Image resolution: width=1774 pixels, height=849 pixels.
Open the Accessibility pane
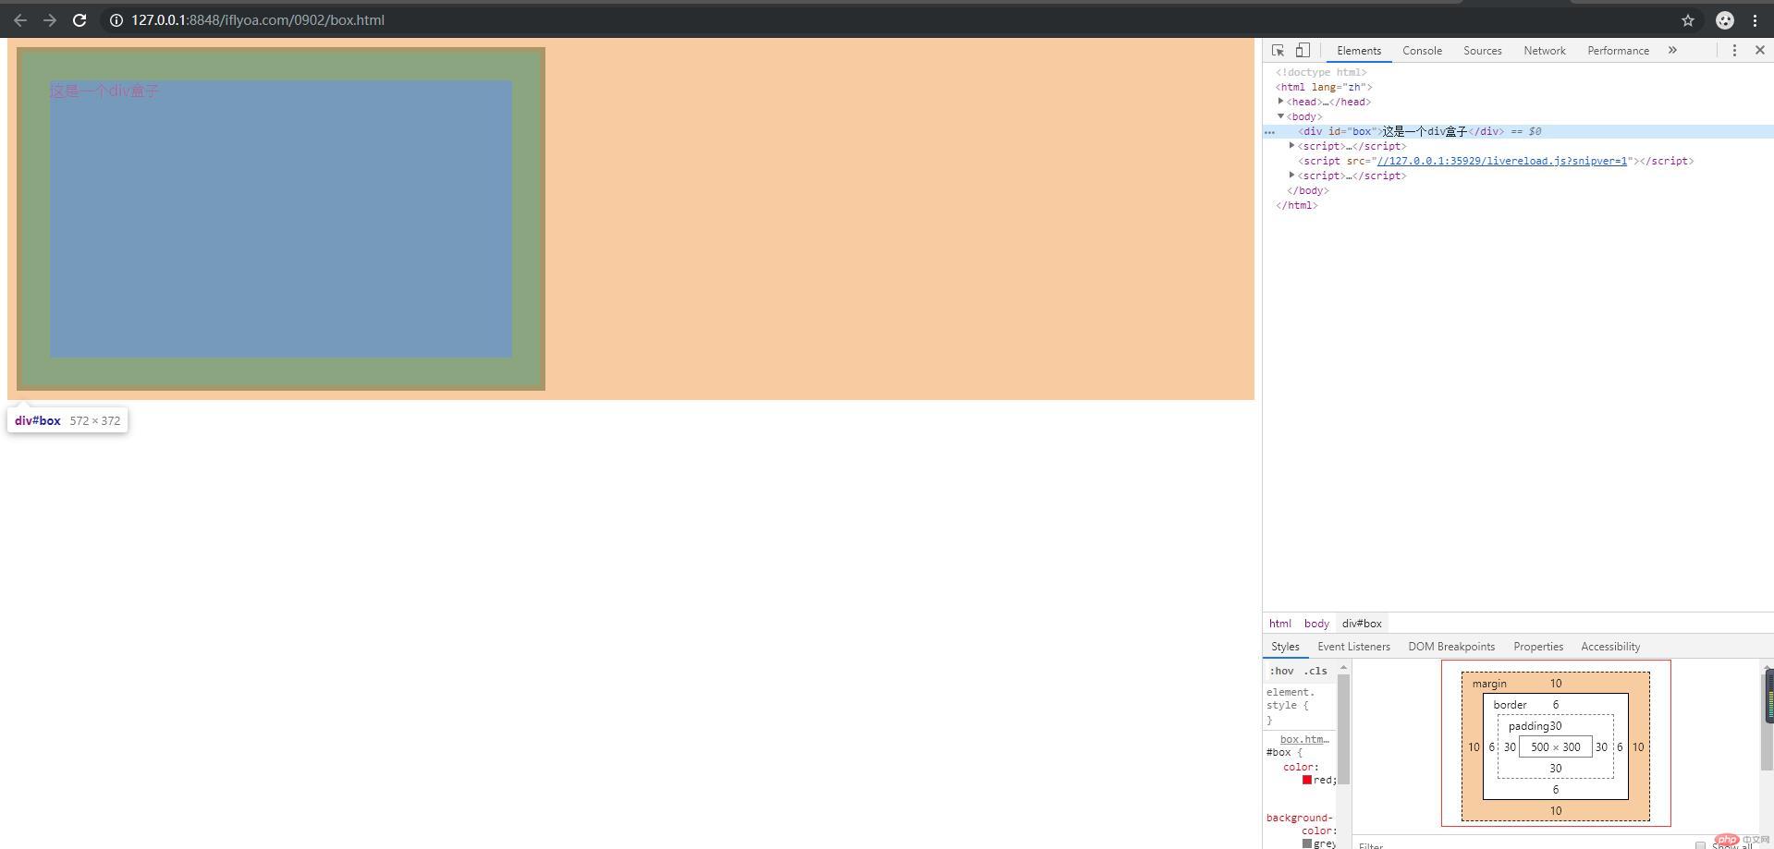pos(1610,647)
